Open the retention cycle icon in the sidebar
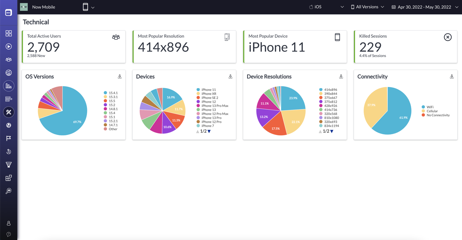The width and height of the screenshot is (462, 240). click(x=8, y=152)
